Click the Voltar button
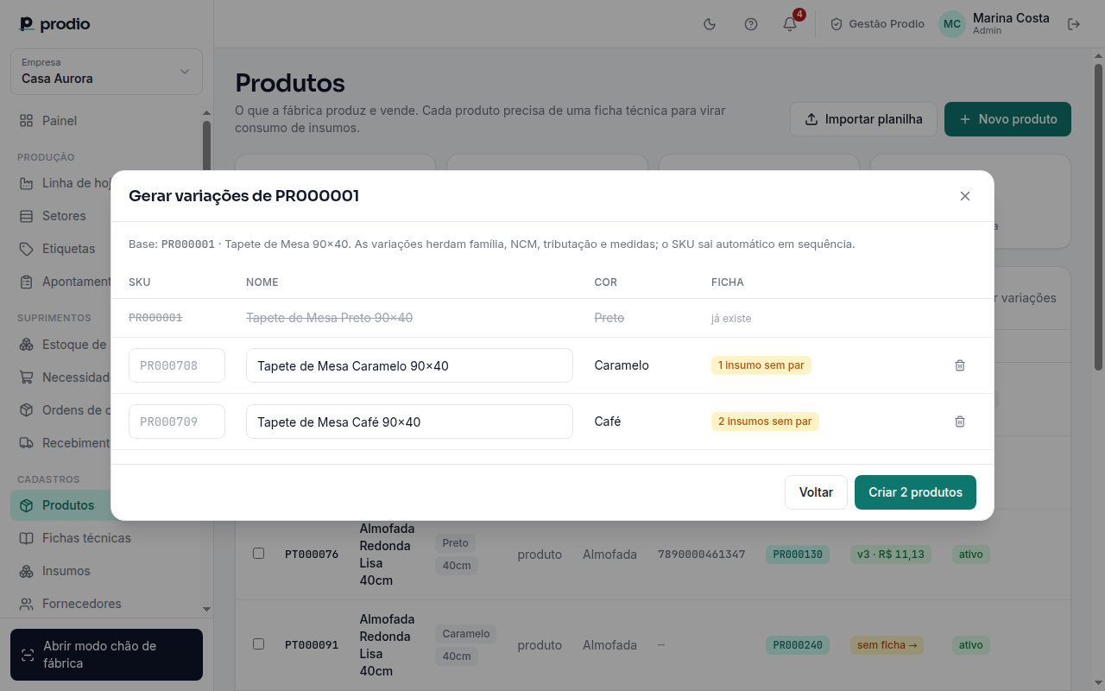This screenshot has width=1105, height=691. click(816, 492)
